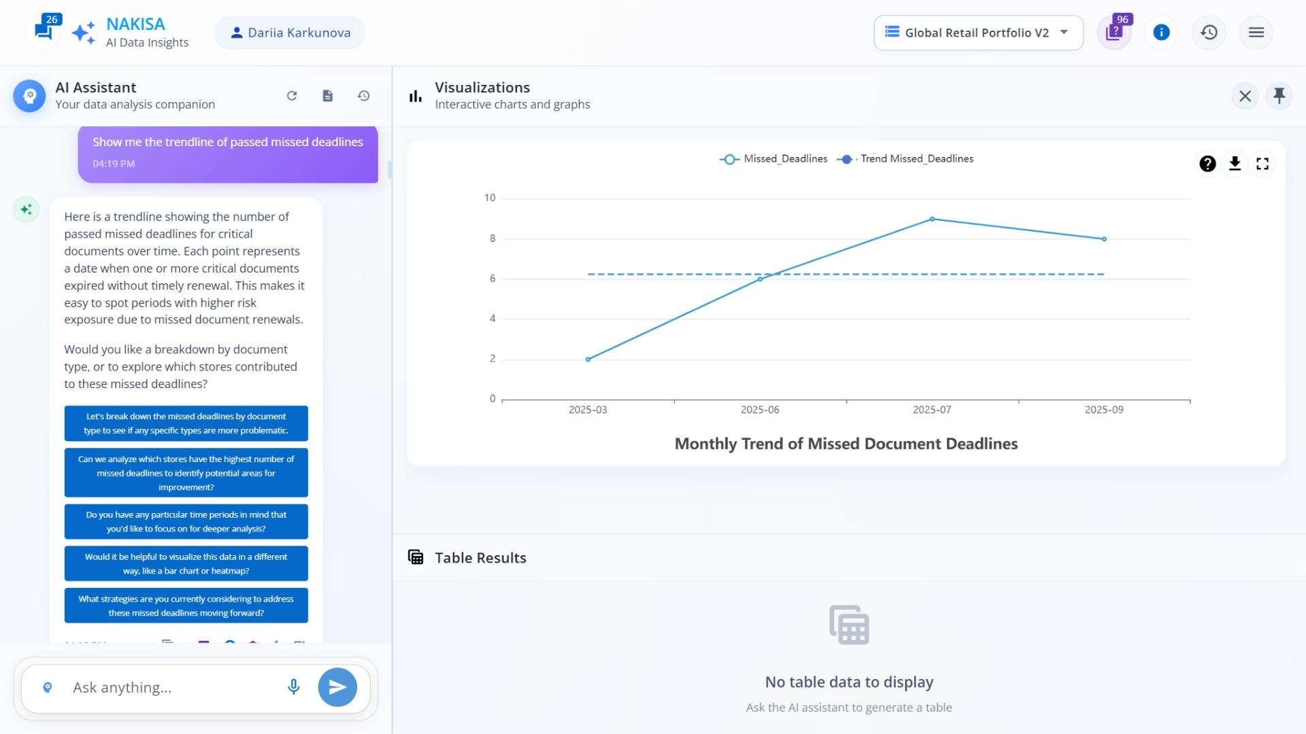This screenshot has width=1306, height=734.
Task: Open the hamburger menu in the header
Action: click(1256, 32)
